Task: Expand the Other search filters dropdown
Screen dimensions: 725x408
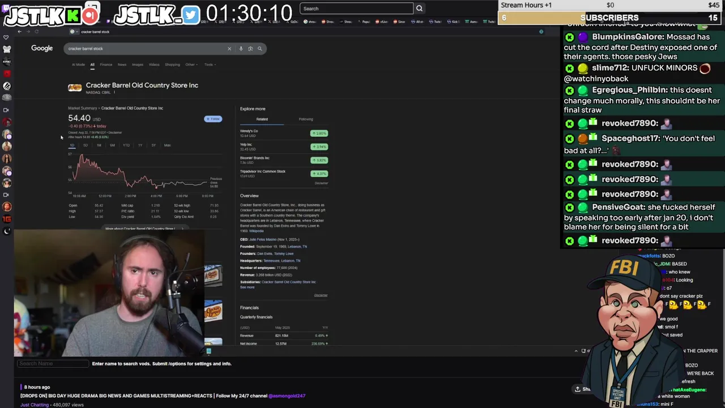Action: [191, 65]
